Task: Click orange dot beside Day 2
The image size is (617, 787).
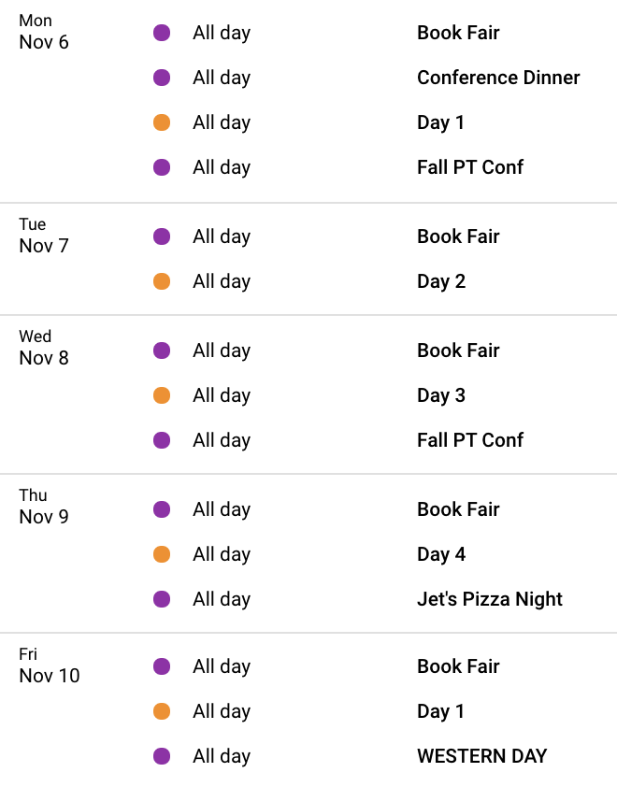Action: tap(162, 281)
